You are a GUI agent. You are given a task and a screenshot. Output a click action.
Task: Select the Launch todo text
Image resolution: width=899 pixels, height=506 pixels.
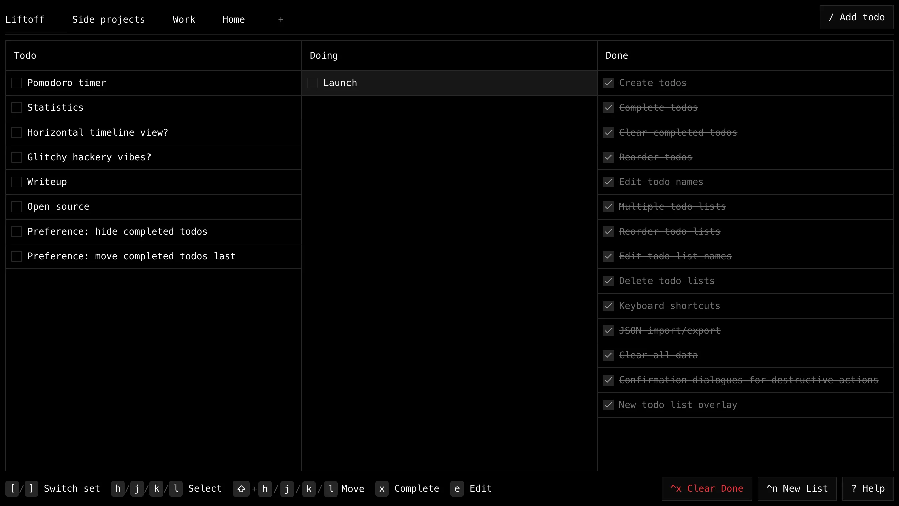[340, 83]
